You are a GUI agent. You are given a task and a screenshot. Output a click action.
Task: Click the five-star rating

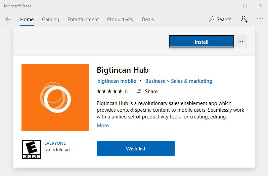click(x=109, y=91)
